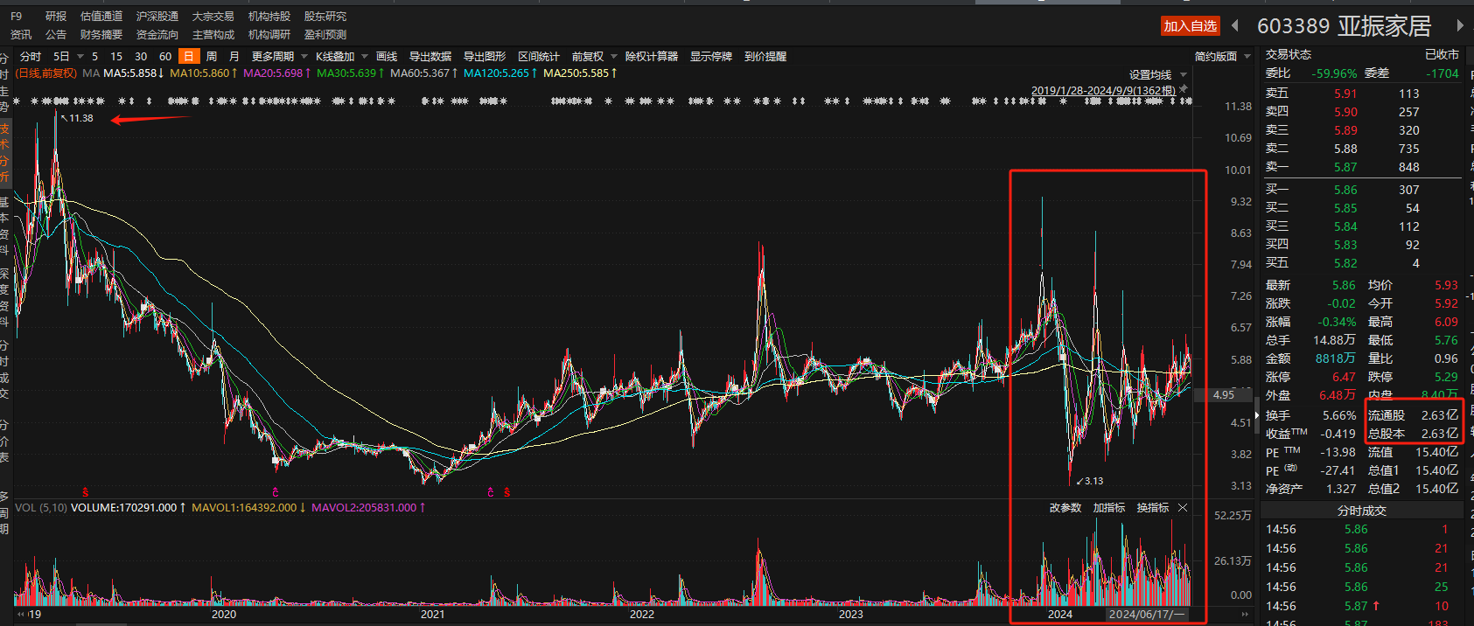Open the 财务摘要 menu item
The width and height of the screenshot is (1474, 626).
coord(101,34)
